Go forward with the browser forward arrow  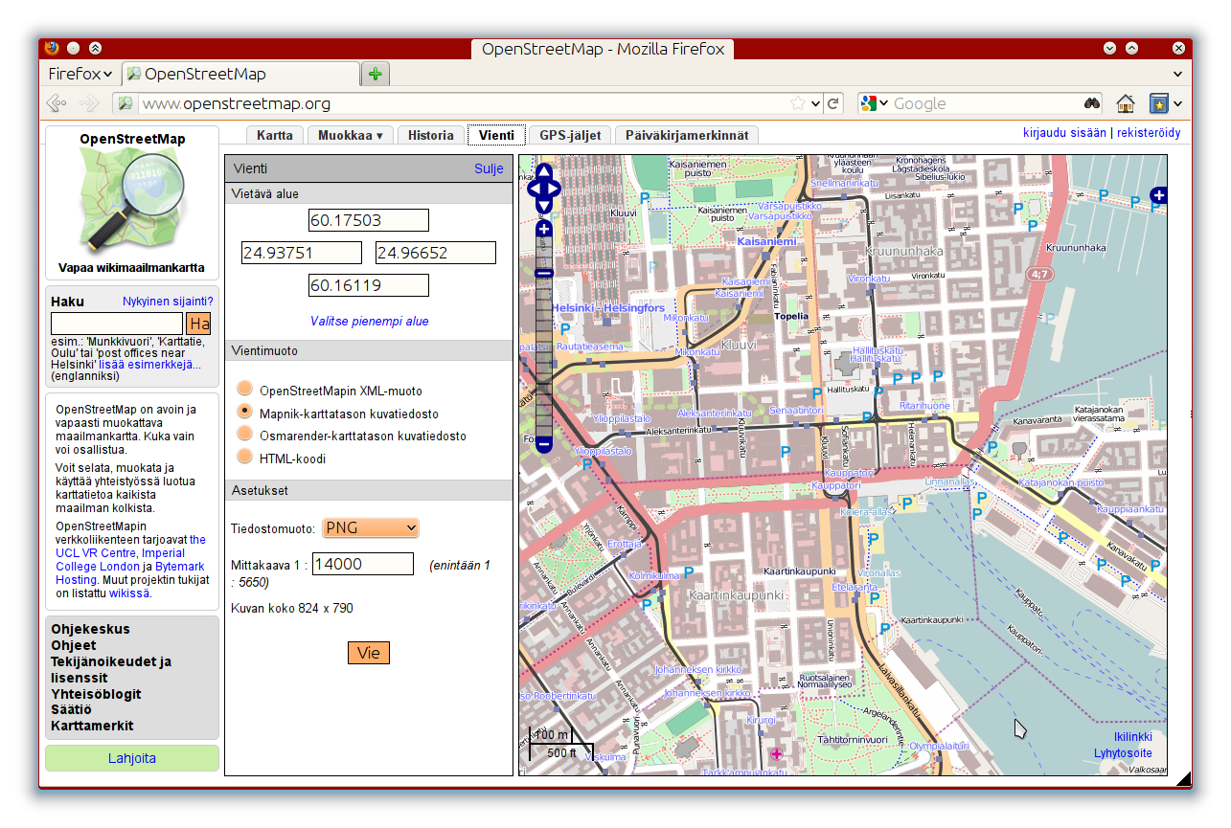pos(89,103)
